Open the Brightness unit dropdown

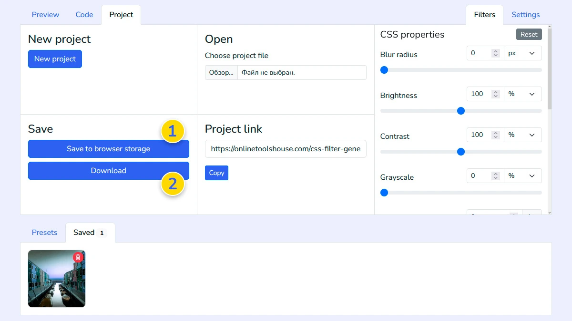[x=523, y=94]
